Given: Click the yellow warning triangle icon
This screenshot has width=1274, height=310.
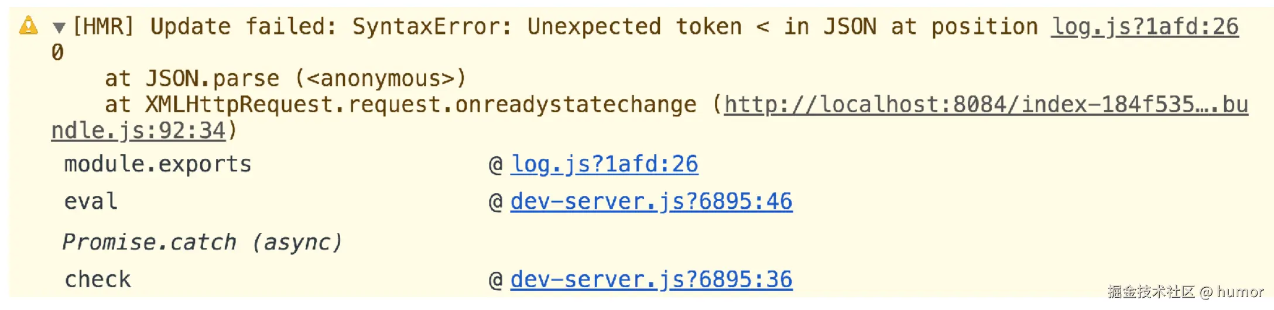Looking at the screenshot, I should (28, 26).
